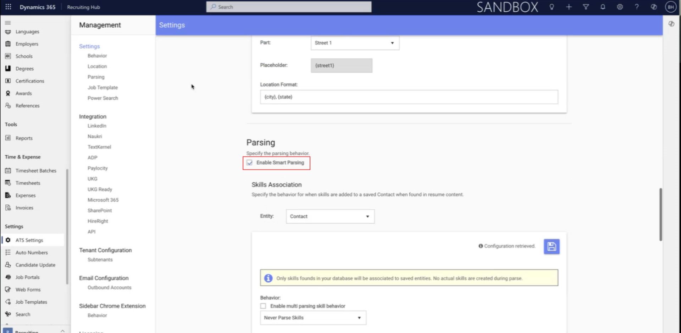Open Subtenants under Tenant Configuration
The image size is (681, 333).
coord(100,260)
